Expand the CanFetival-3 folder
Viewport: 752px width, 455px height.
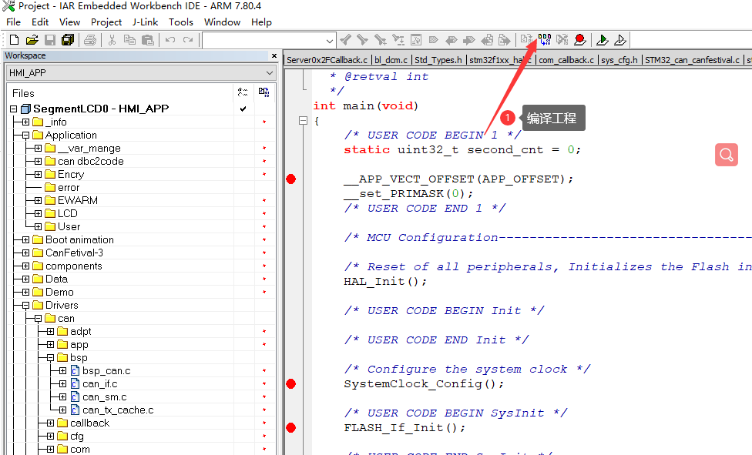click(26, 253)
